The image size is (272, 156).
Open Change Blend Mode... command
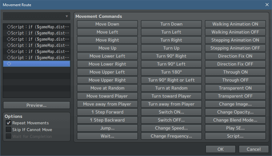click(x=235, y=120)
